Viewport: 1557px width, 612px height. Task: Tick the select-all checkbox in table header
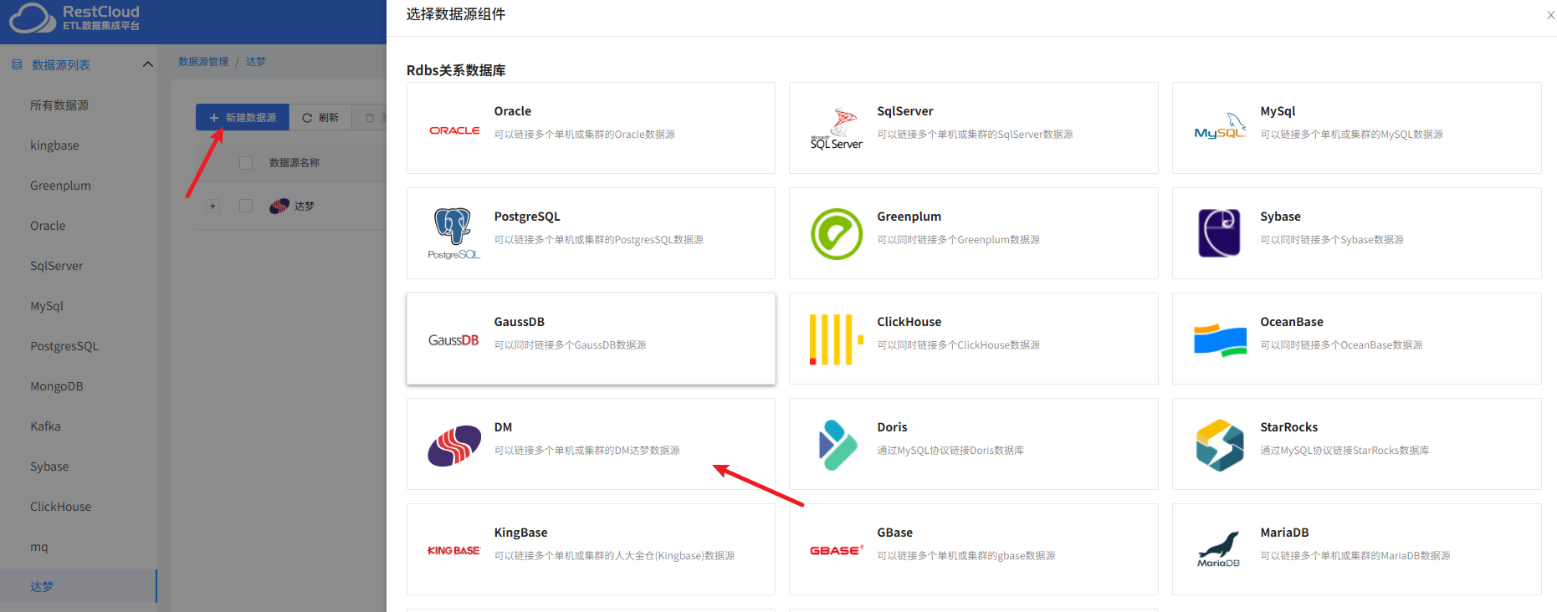(x=246, y=163)
